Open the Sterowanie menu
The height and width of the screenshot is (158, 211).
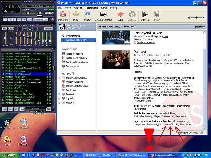(x=92, y=8)
